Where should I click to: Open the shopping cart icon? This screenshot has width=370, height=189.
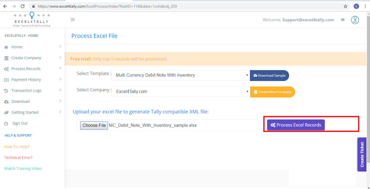(343, 20)
